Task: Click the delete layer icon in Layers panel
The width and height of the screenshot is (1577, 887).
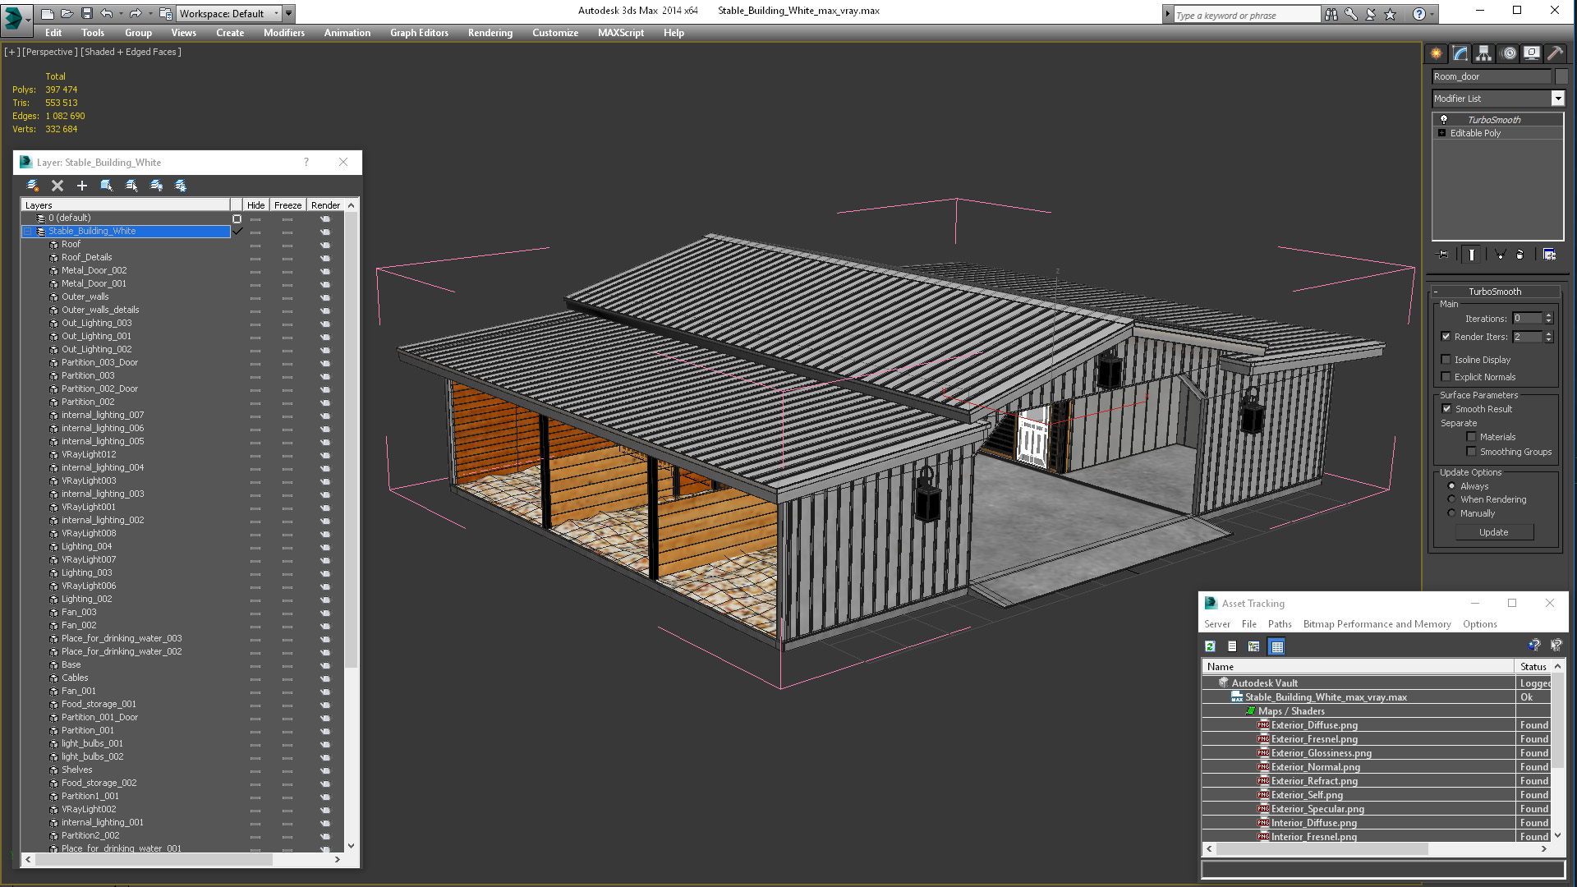Action: coord(57,184)
